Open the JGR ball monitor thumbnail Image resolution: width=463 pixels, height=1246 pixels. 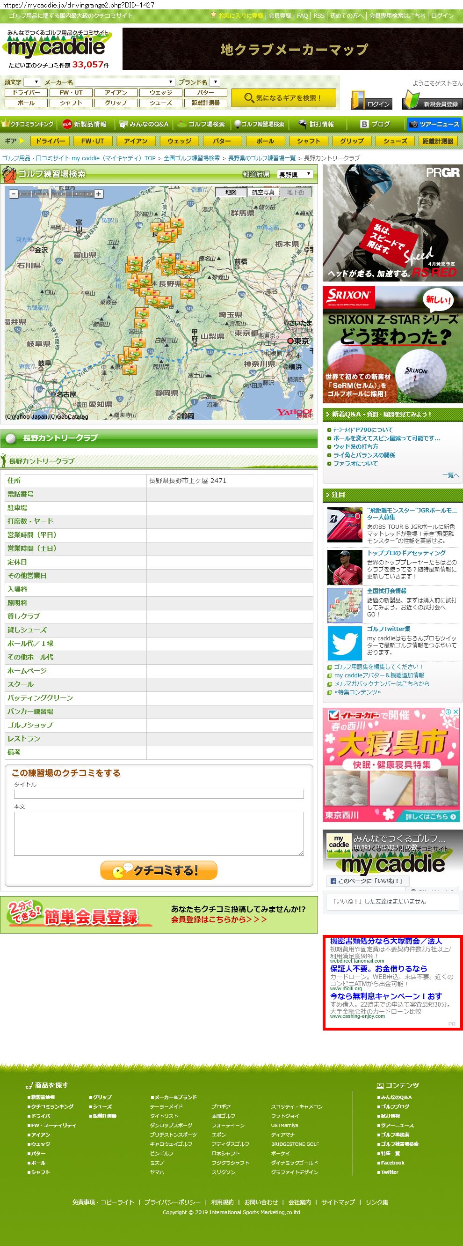click(344, 524)
